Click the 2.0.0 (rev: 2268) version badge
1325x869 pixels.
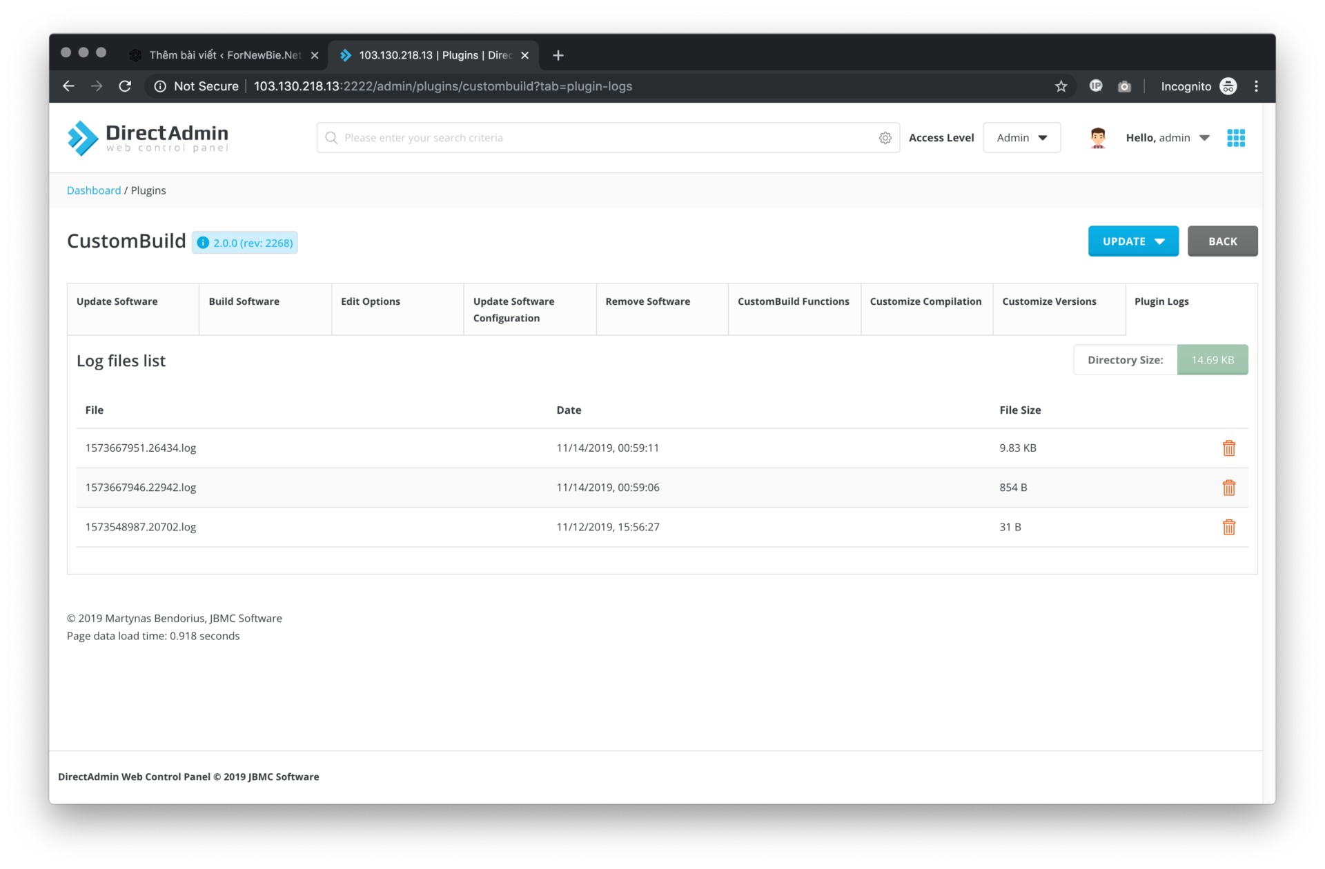click(244, 243)
